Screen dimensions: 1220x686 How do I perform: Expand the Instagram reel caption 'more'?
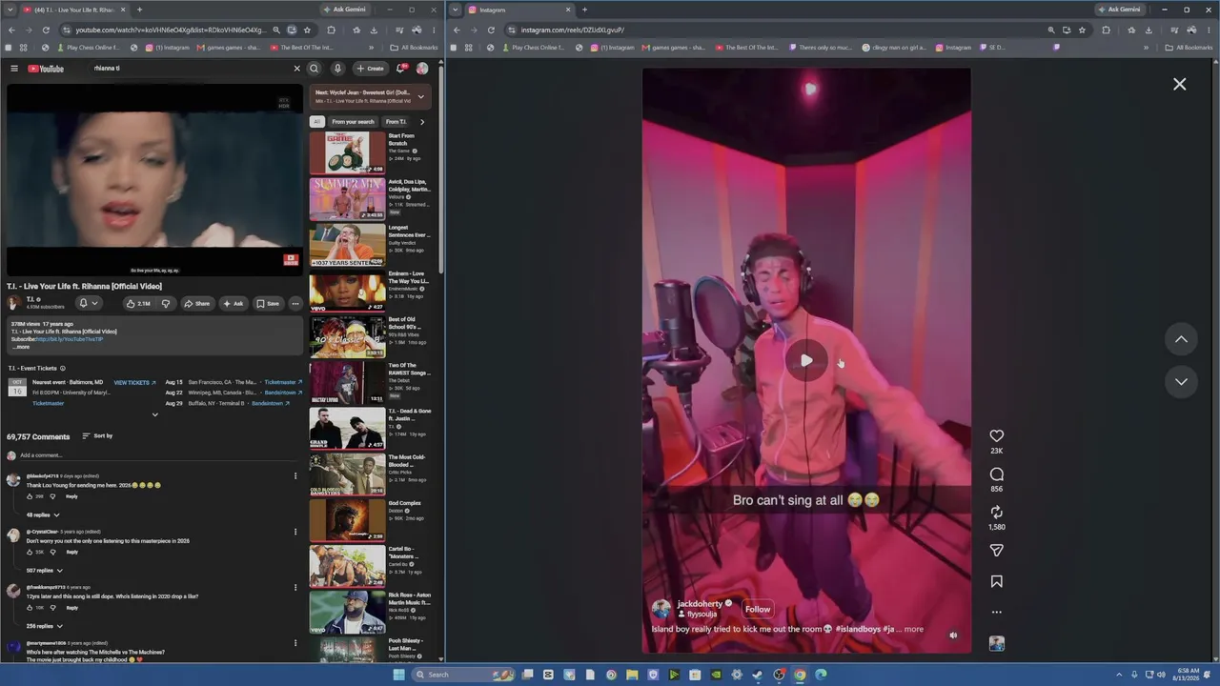[x=914, y=629]
